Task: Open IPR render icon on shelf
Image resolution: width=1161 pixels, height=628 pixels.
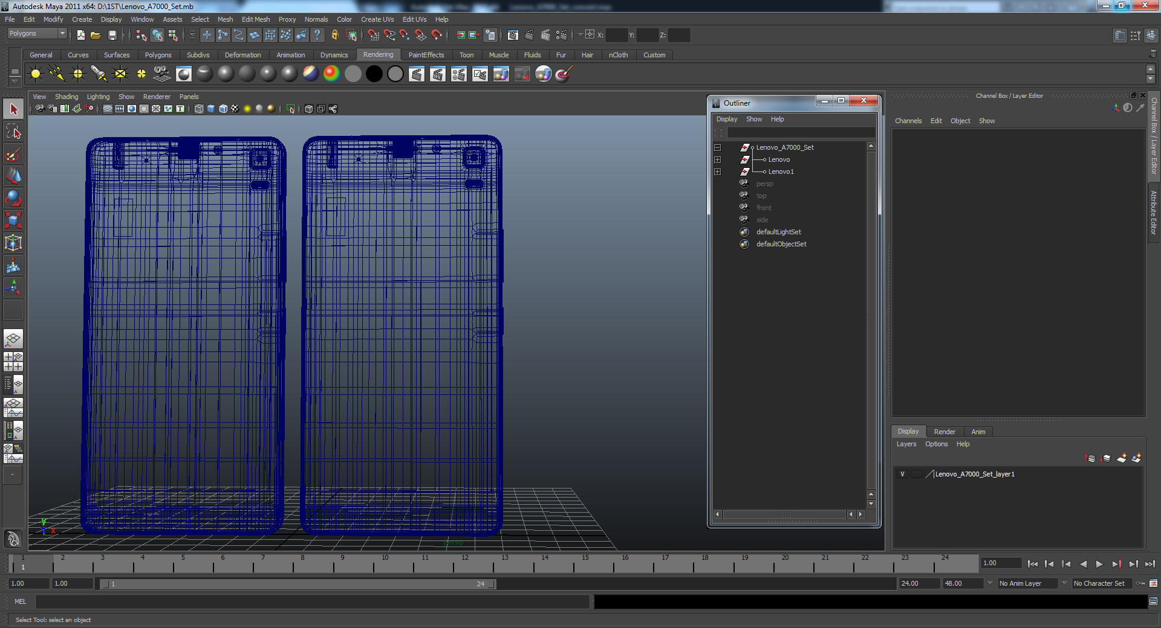Action: pos(438,74)
